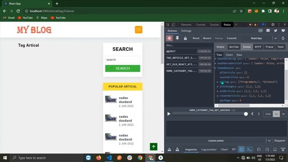288x162 pixels.
Task: Expand the allTag array node
Action: pos(218,82)
